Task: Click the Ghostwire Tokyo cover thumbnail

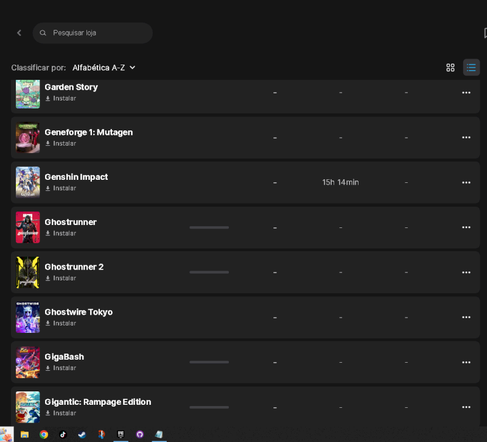Action: coord(27,317)
